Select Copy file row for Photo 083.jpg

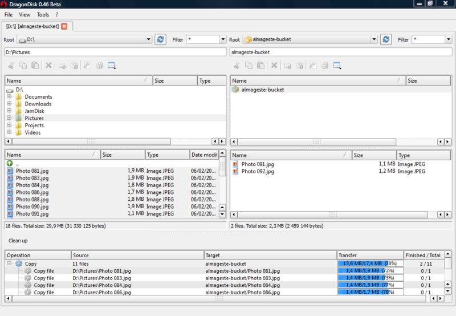point(225,278)
